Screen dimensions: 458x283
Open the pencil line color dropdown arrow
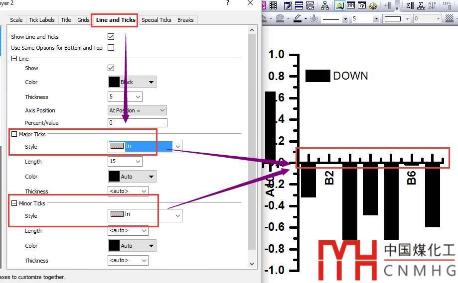click(306, 19)
